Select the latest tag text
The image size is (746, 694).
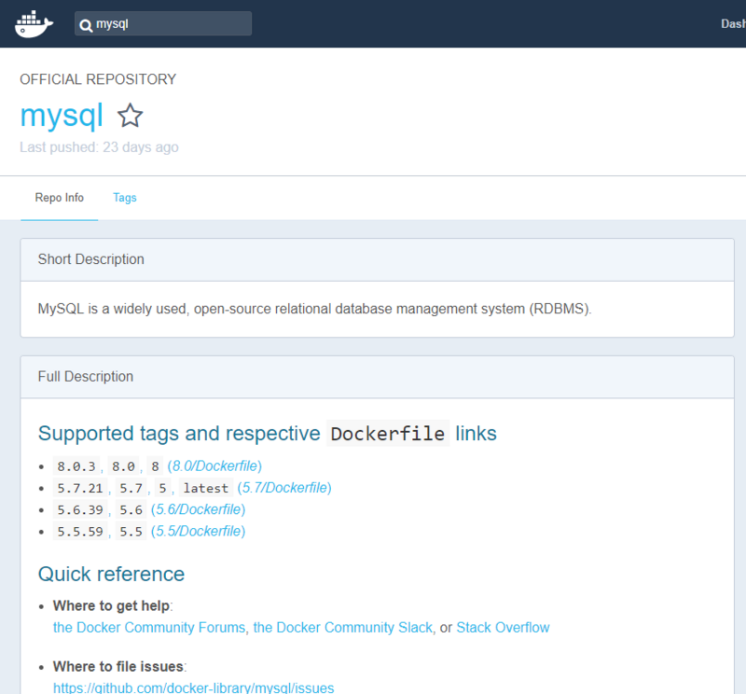(x=206, y=489)
